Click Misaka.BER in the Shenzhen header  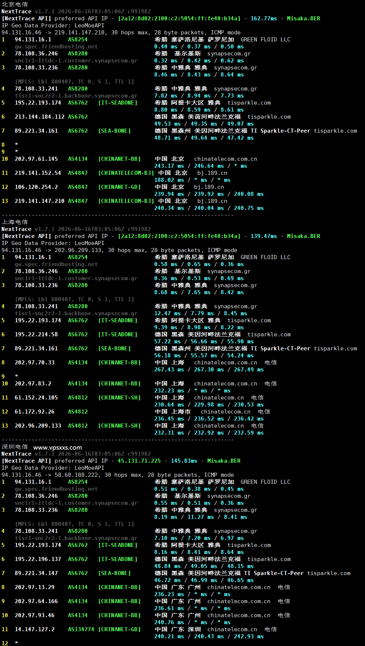click(x=224, y=461)
